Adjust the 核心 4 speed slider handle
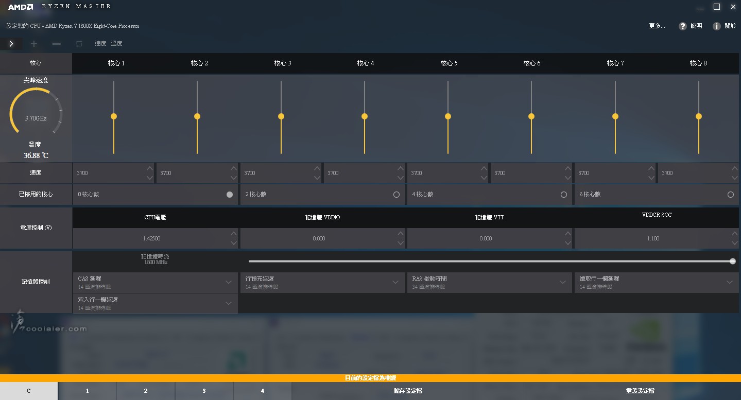This screenshot has height=400, width=741. tap(365, 116)
